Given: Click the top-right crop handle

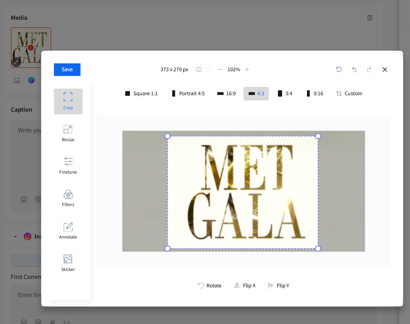Looking at the screenshot, I should [x=318, y=136].
